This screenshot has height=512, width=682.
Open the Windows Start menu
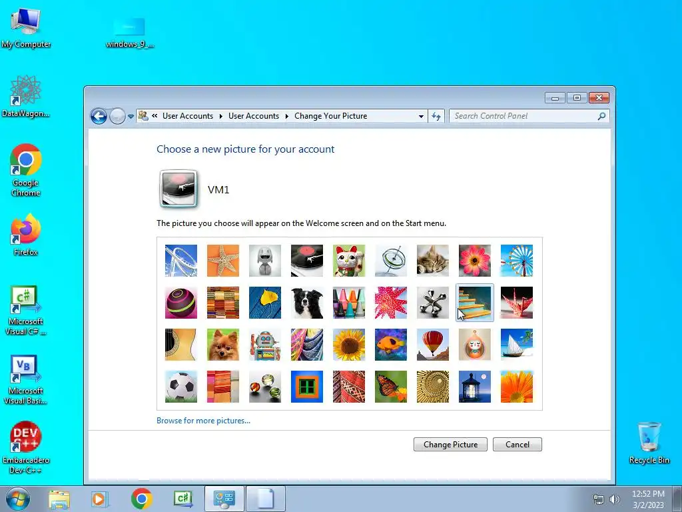[17, 499]
